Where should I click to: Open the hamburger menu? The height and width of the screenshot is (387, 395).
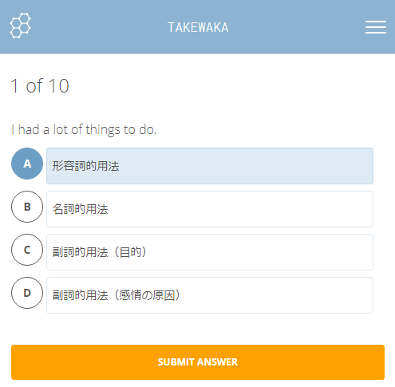point(376,27)
